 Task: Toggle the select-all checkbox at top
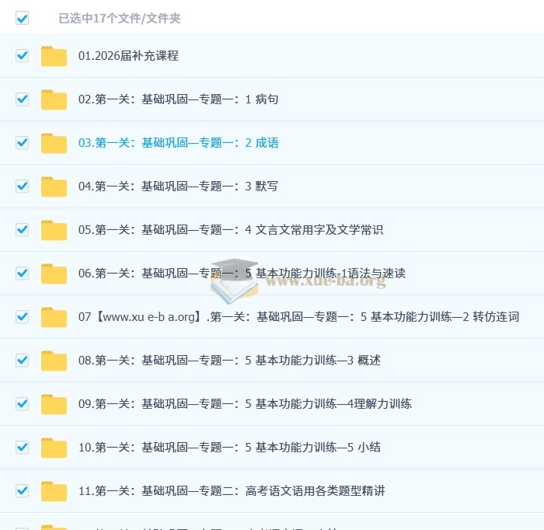[23, 18]
